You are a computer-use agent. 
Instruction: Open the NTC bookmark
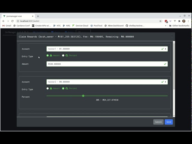click(57, 26)
